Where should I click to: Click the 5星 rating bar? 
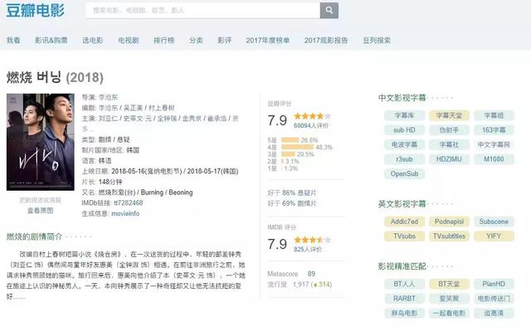(x=290, y=140)
